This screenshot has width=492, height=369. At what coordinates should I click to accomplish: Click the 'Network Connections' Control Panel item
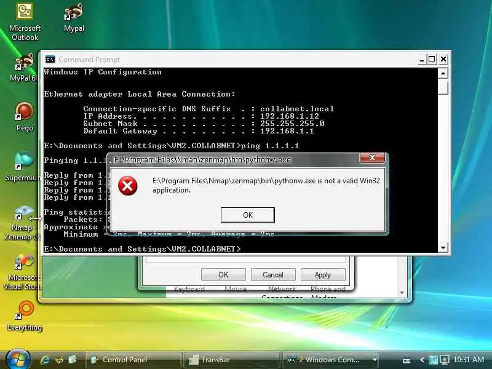(282, 293)
